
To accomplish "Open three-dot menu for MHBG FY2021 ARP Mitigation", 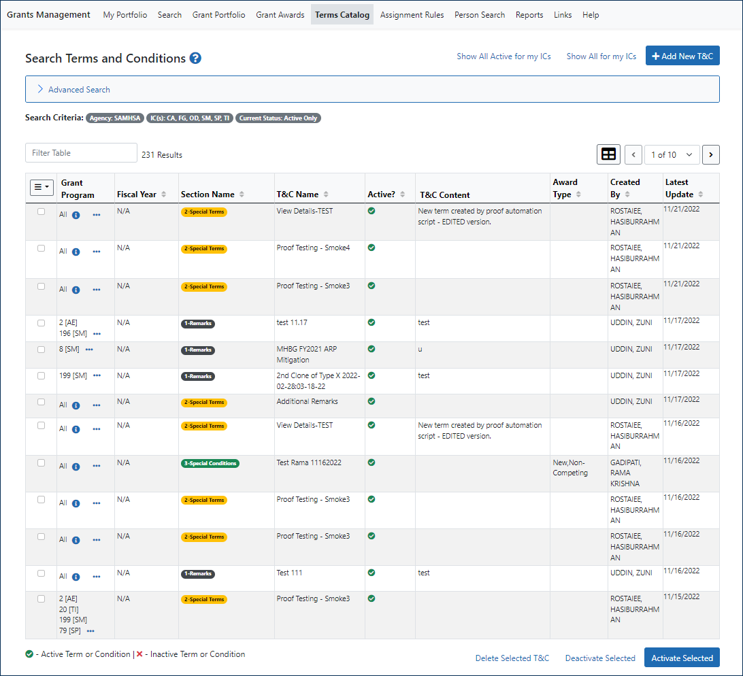I will click(x=89, y=350).
